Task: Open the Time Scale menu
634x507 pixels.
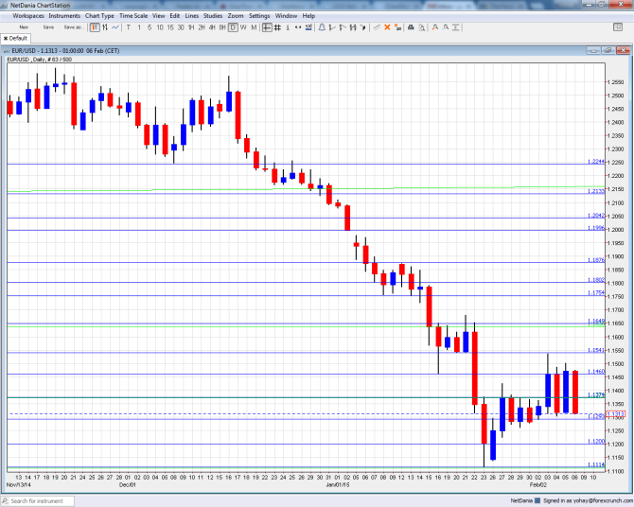Action: [x=132, y=16]
